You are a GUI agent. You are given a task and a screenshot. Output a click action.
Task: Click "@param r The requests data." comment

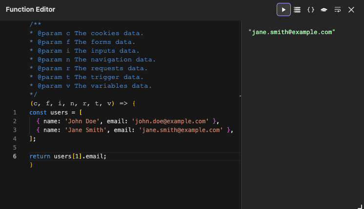coord(88,69)
